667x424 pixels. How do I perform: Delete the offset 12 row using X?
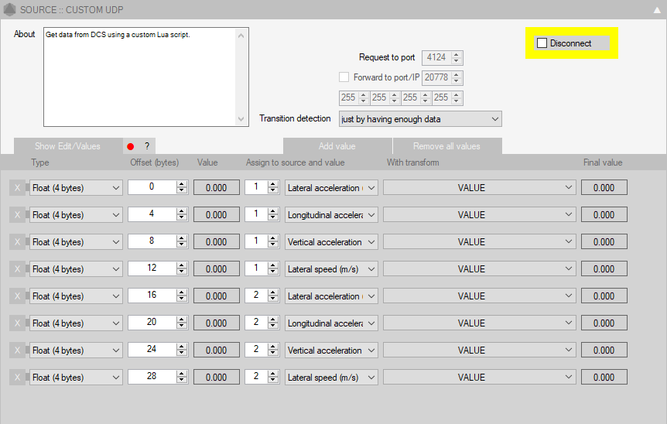17,269
